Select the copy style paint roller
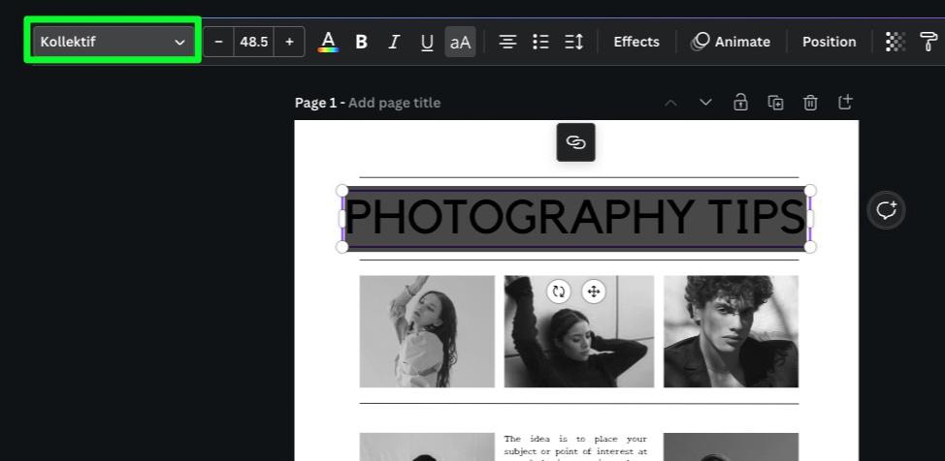Image resolution: width=945 pixels, height=461 pixels. click(x=929, y=42)
